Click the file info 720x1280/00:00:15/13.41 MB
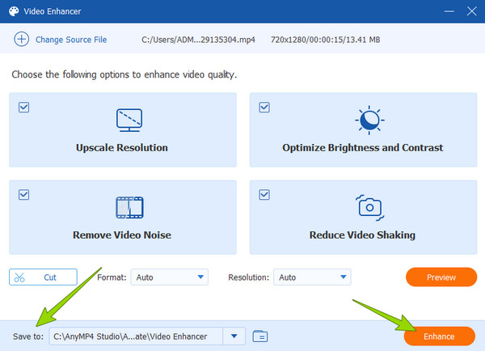 326,40
